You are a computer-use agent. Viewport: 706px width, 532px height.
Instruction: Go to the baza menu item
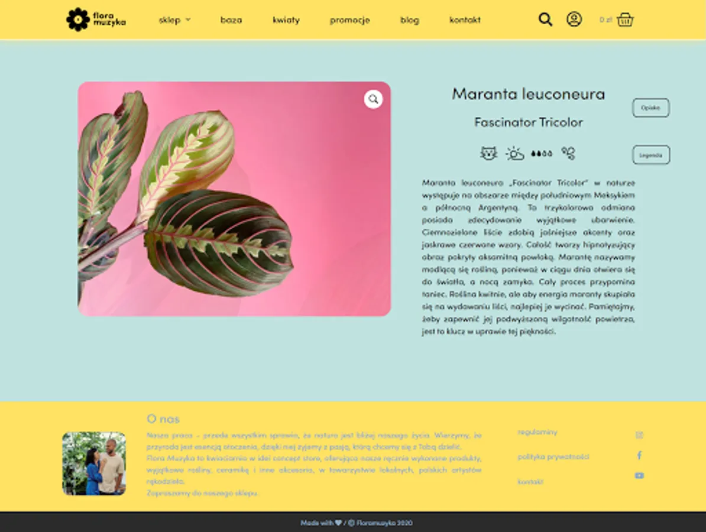[231, 20]
